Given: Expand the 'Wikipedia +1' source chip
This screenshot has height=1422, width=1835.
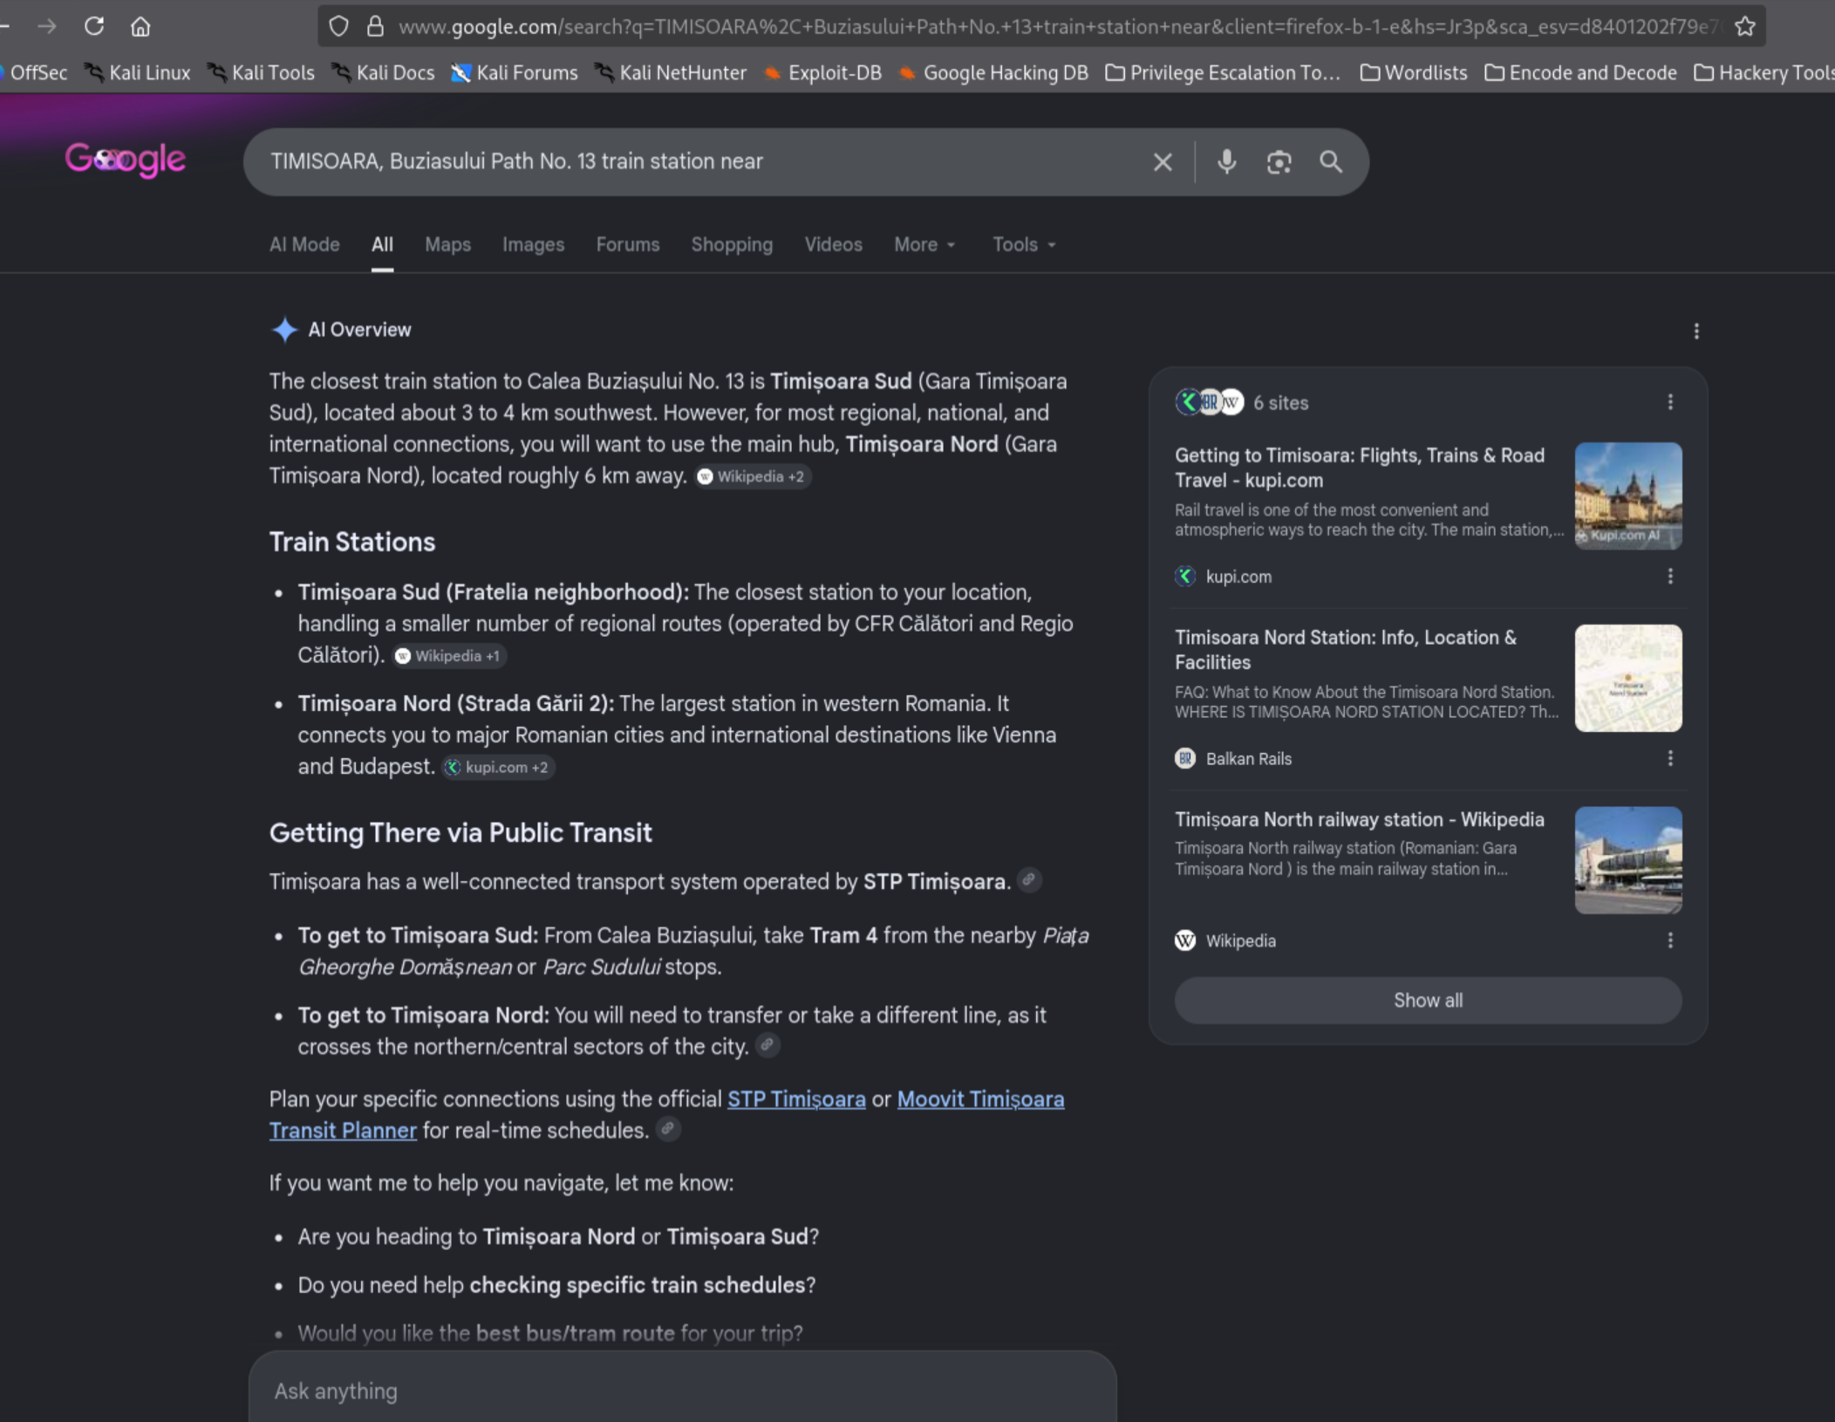Looking at the screenshot, I should coord(448,656).
